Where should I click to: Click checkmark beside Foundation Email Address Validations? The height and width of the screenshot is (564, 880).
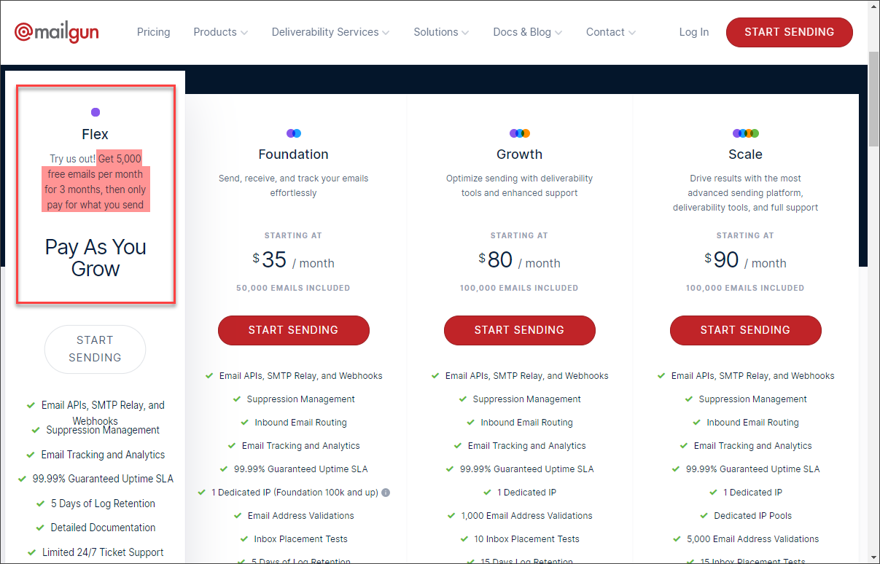point(238,516)
